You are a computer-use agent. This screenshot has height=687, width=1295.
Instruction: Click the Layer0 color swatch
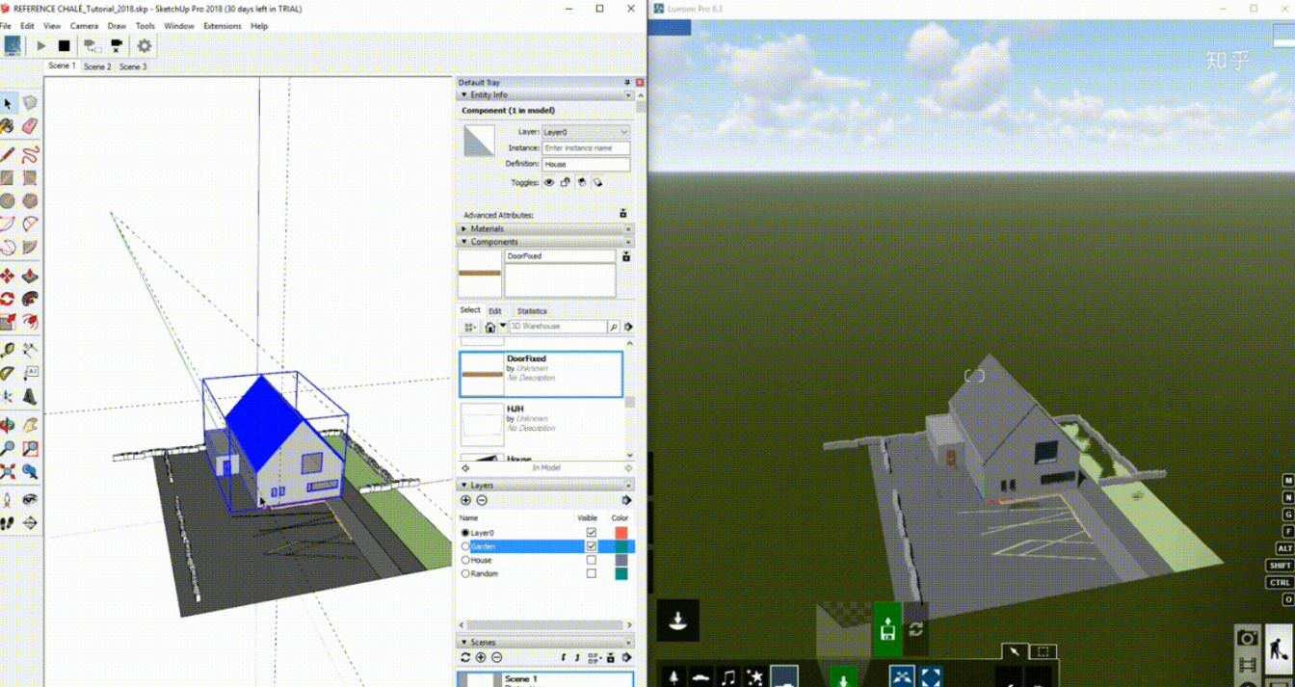[x=621, y=533]
